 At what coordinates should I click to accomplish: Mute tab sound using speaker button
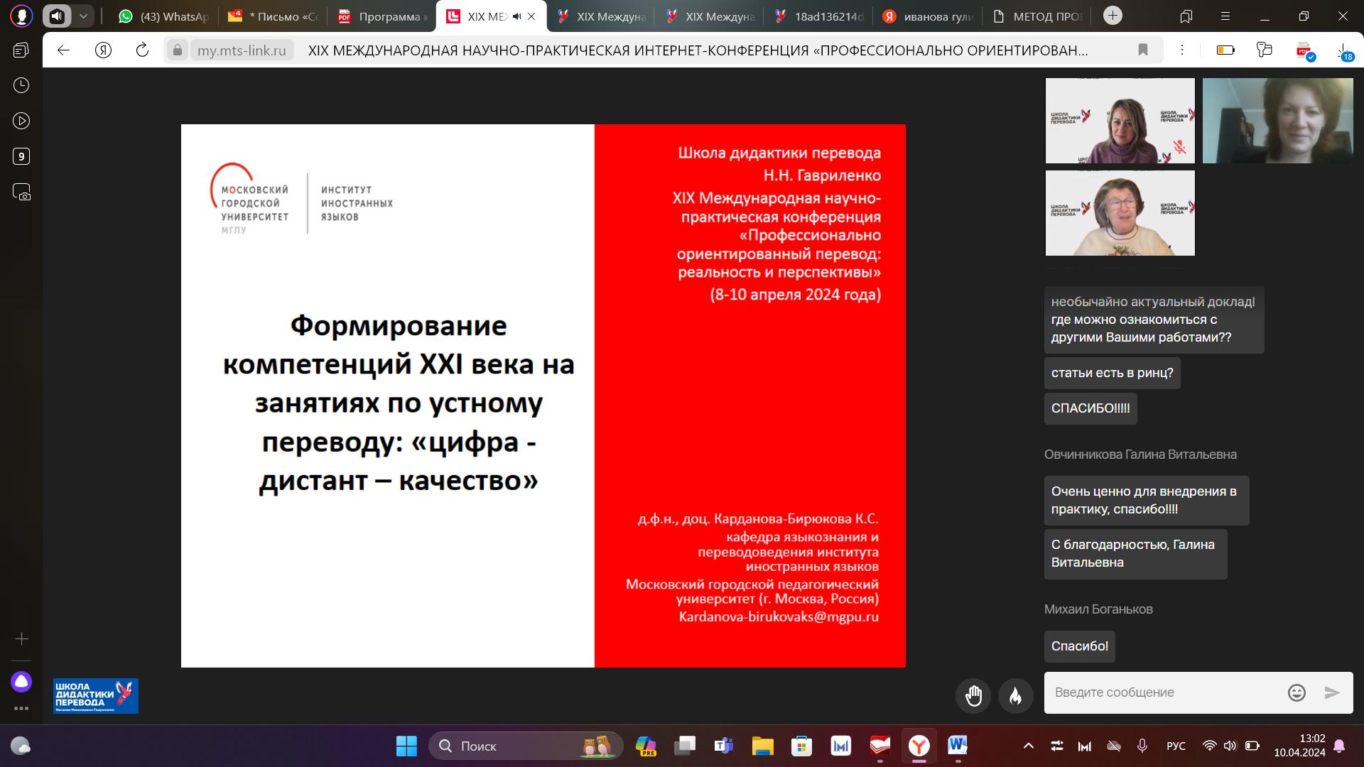point(57,16)
